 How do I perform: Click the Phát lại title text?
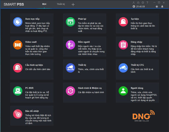tap(82, 19)
